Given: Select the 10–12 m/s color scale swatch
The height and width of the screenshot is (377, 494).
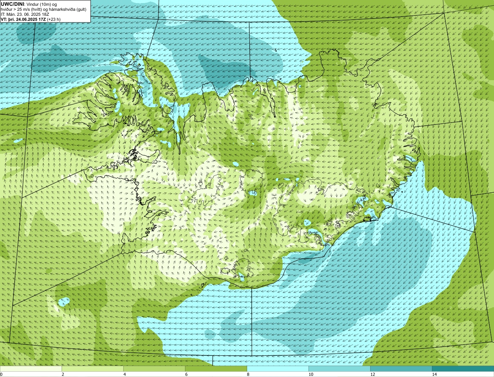Looking at the screenshot, I should pyautogui.click(x=340, y=369).
